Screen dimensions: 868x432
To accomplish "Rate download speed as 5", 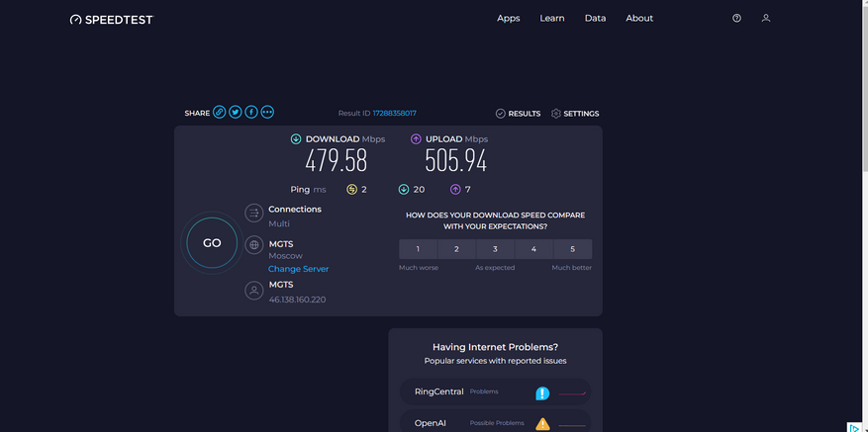I will coord(572,249).
